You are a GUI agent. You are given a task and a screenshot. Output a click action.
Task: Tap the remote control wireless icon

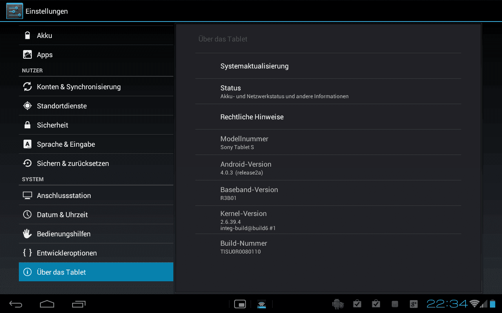click(x=262, y=304)
